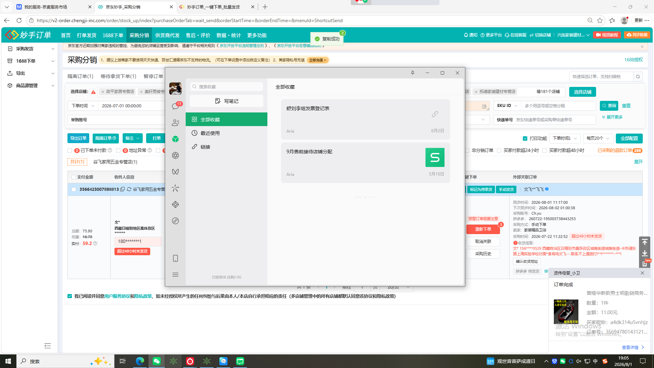The height and width of the screenshot is (368, 654).
Task: Click search icon in quick filter box
Action: click(638, 77)
